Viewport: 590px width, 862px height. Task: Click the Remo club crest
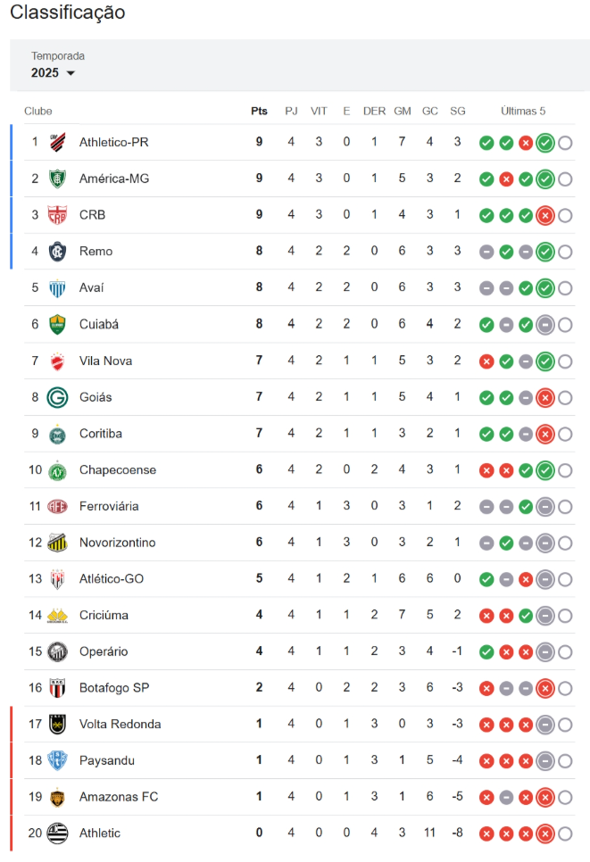[x=57, y=252]
